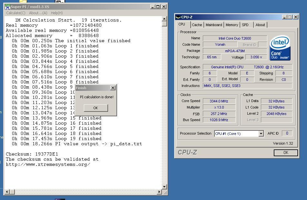Screen dimensions: 307x200
Task: Switch to the Mainboard tab in CPU-Z
Action: point(214,25)
